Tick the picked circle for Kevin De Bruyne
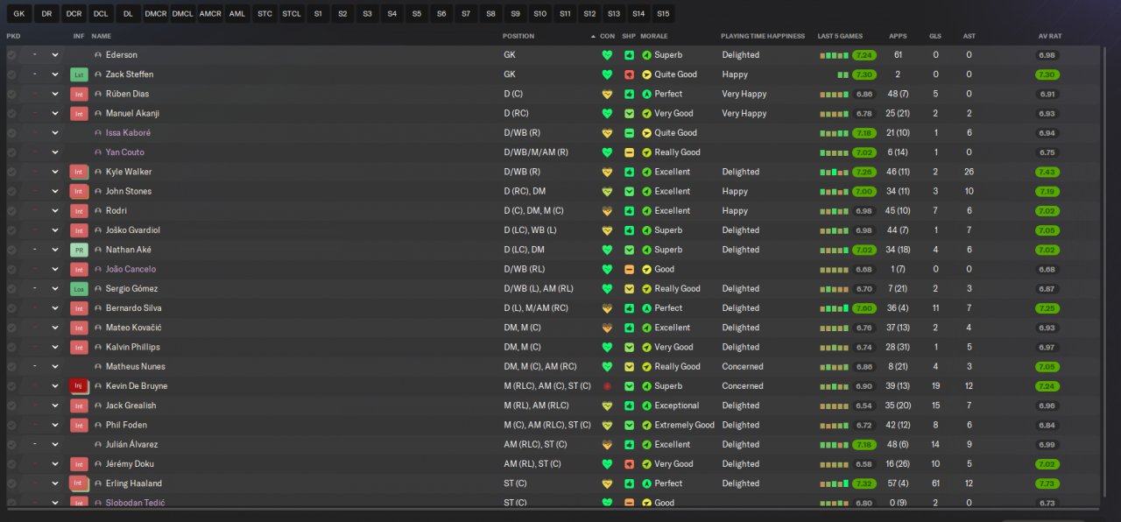Image resolution: width=1121 pixels, height=522 pixels. (11, 386)
